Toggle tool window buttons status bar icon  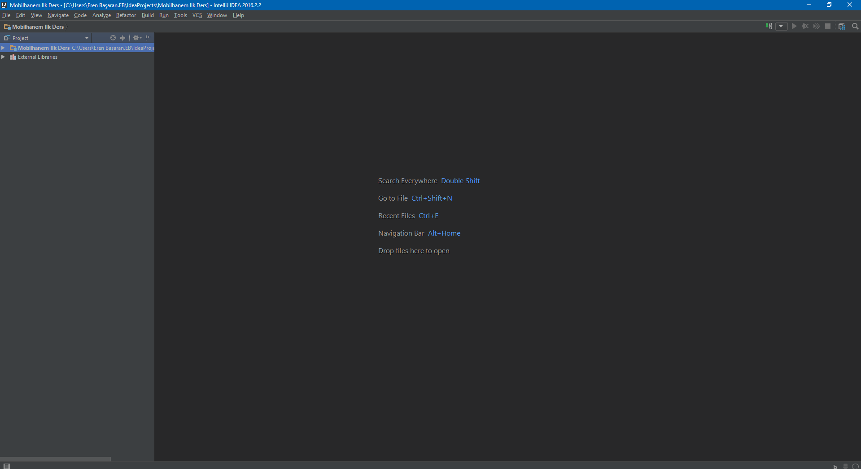coord(7,466)
